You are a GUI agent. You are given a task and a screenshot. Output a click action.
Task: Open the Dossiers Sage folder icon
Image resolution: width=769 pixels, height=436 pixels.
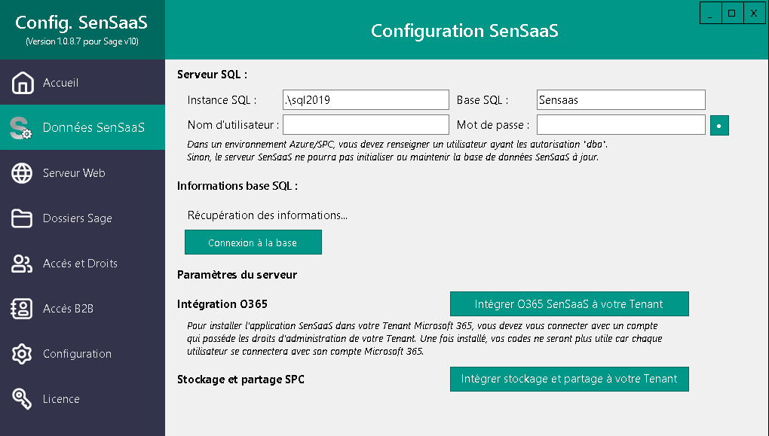point(22,218)
